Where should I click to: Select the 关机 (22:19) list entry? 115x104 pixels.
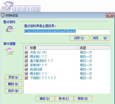(x=38, y=53)
